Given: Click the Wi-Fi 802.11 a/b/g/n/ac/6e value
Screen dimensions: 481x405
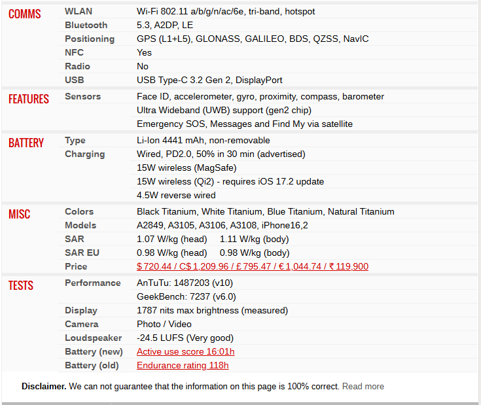Looking at the screenshot, I should [226, 11].
